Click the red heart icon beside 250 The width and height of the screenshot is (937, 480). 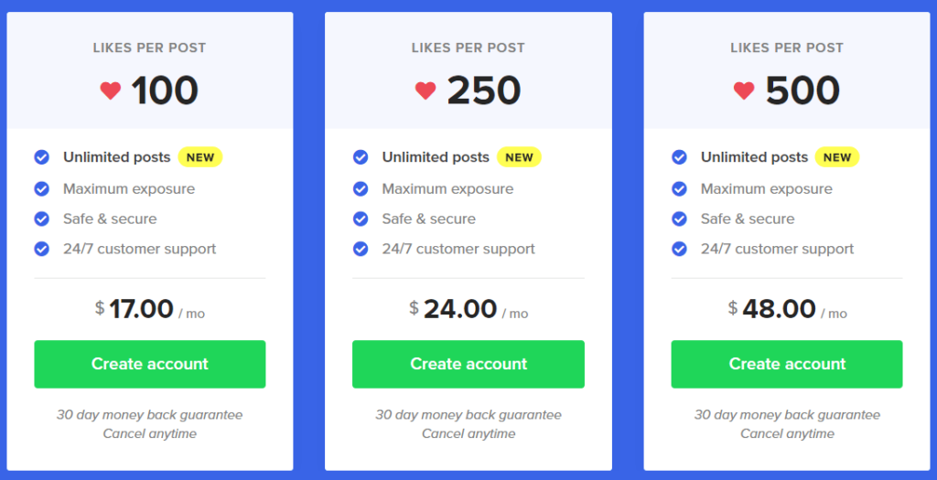(425, 91)
